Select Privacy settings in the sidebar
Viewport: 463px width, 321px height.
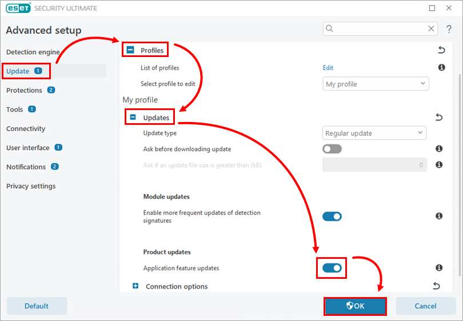pyautogui.click(x=31, y=186)
